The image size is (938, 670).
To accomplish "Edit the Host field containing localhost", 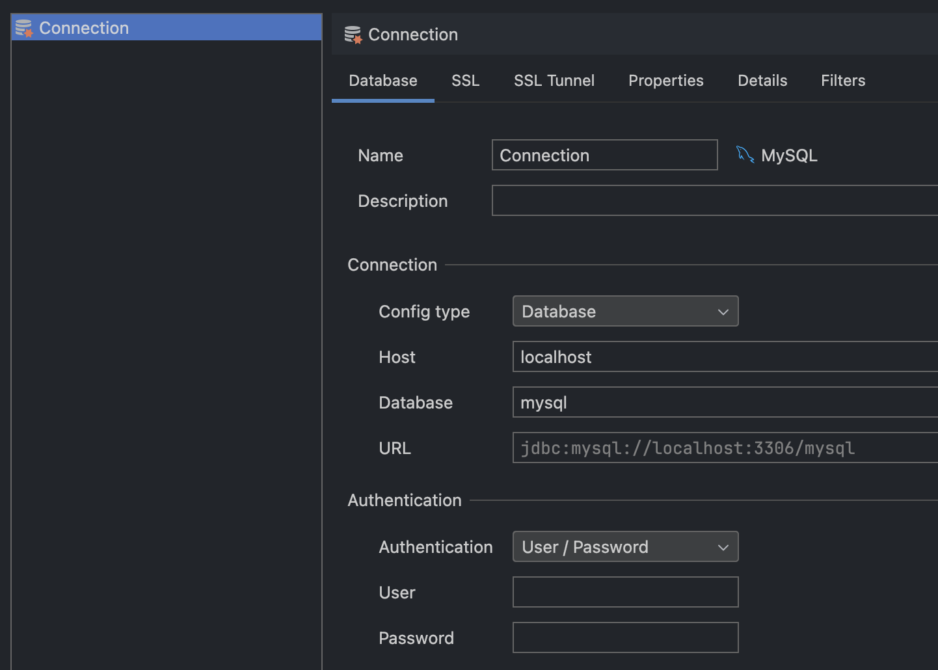I will tap(725, 357).
